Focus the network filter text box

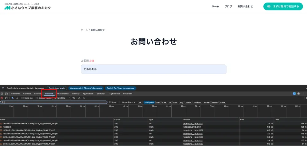(x=54, y=102)
